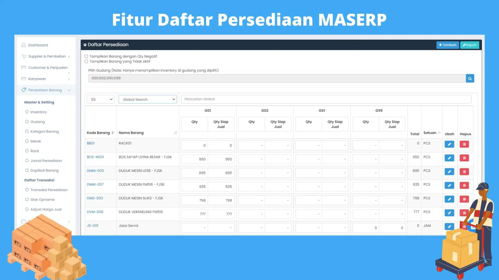The height and width of the screenshot is (280, 499).
Task: Edit item DVM-006 with pencil icon
Action: pos(449,213)
